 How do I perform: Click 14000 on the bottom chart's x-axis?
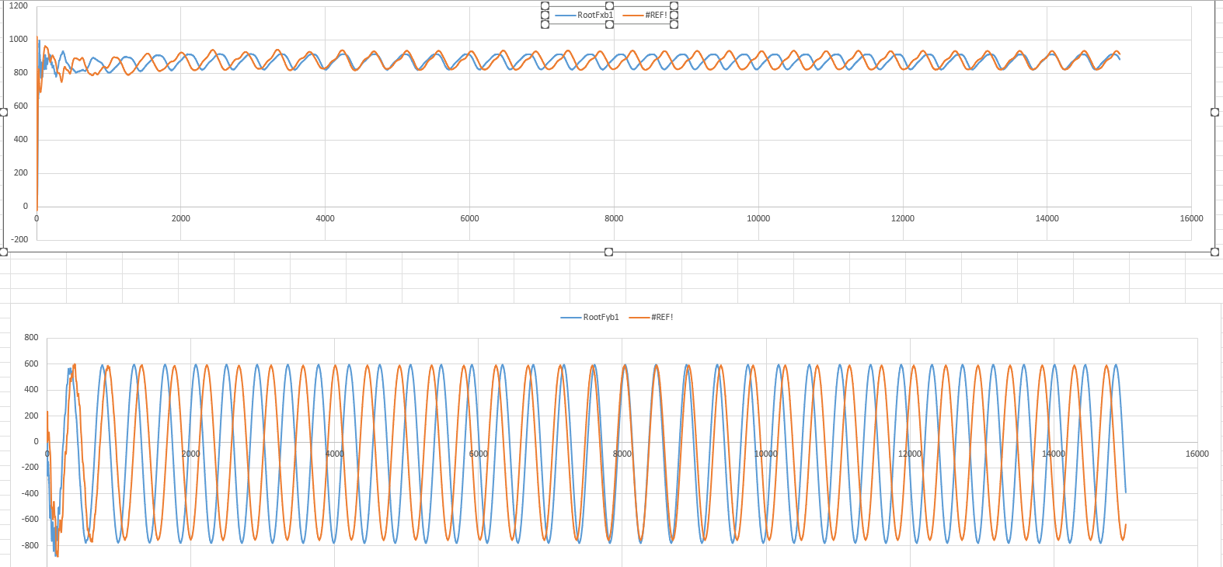pos(1054,454)
